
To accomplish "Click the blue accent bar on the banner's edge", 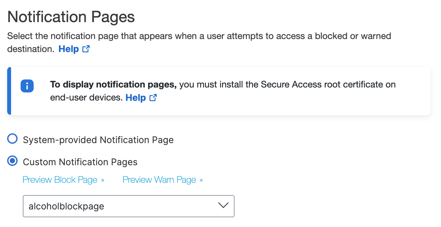I will [x=9, y=91].
